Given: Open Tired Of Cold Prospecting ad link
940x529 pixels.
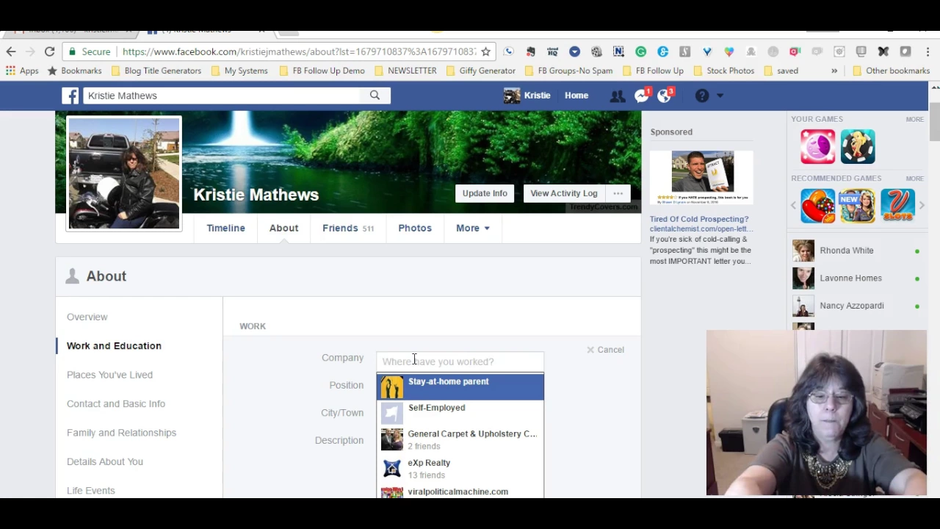Looking at the screenshot, I should pyautogui.click(x=699, y=219).
